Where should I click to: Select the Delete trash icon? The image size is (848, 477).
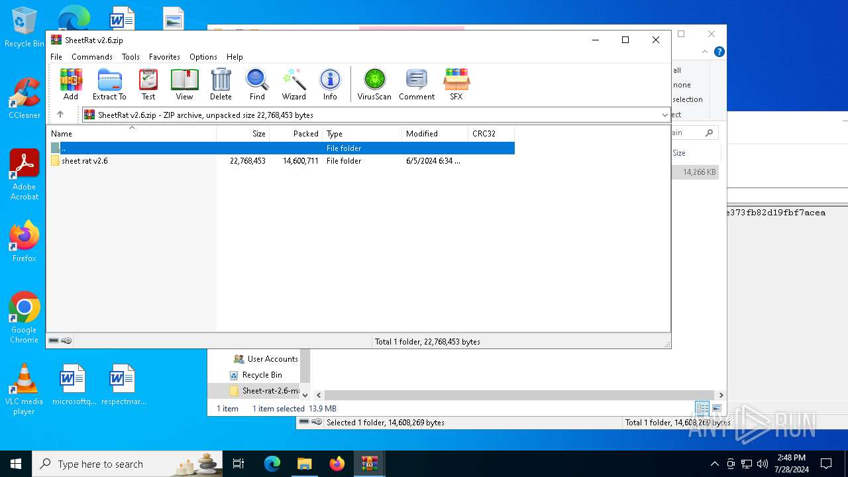point(221,84)
